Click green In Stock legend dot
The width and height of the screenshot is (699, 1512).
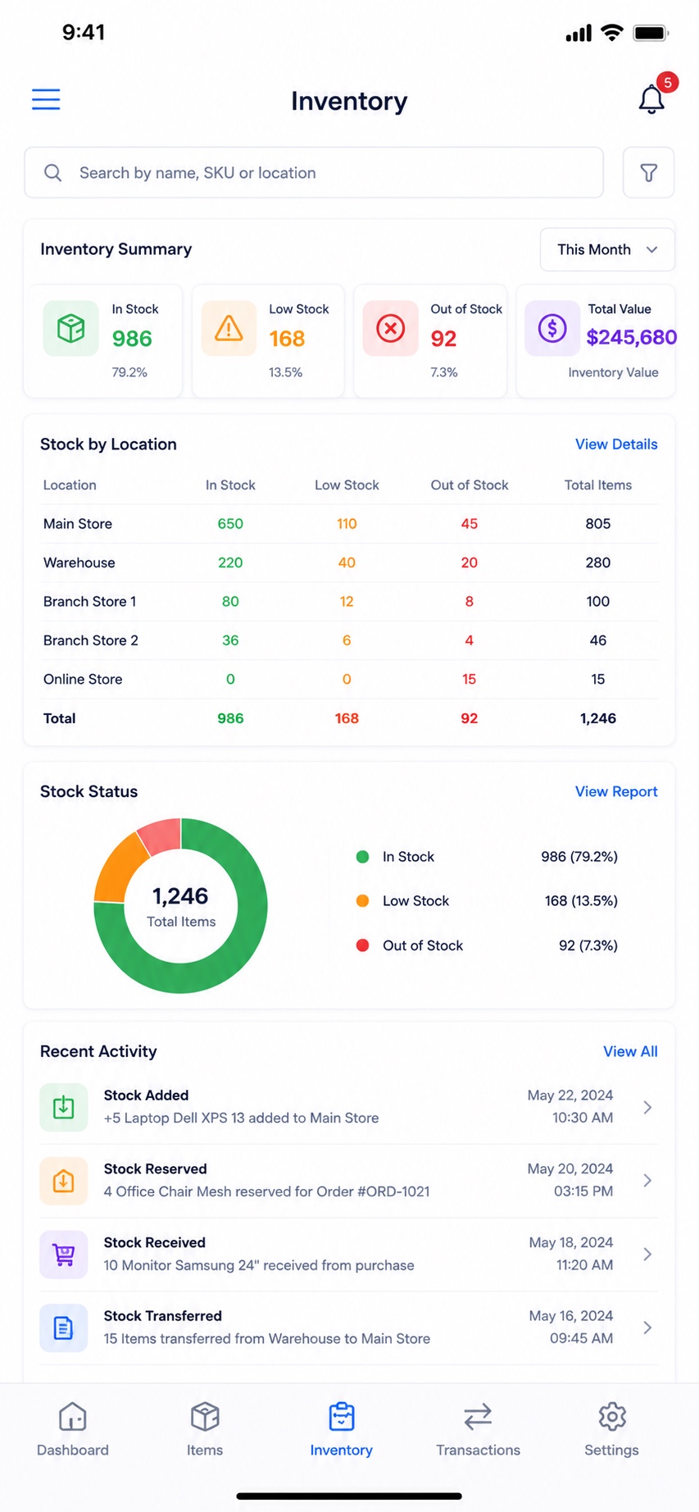pyautogui.click(x=362, y=857)
